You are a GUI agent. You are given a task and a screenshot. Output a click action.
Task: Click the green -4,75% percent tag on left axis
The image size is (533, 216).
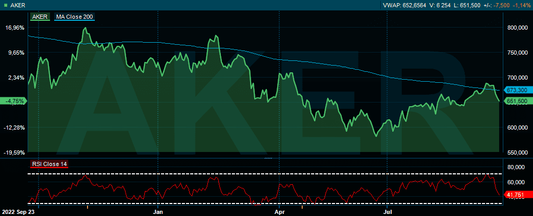[13, 101]
